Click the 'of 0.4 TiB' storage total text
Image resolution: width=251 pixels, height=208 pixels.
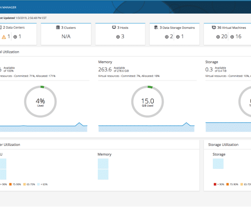click(x=221, y=71)
